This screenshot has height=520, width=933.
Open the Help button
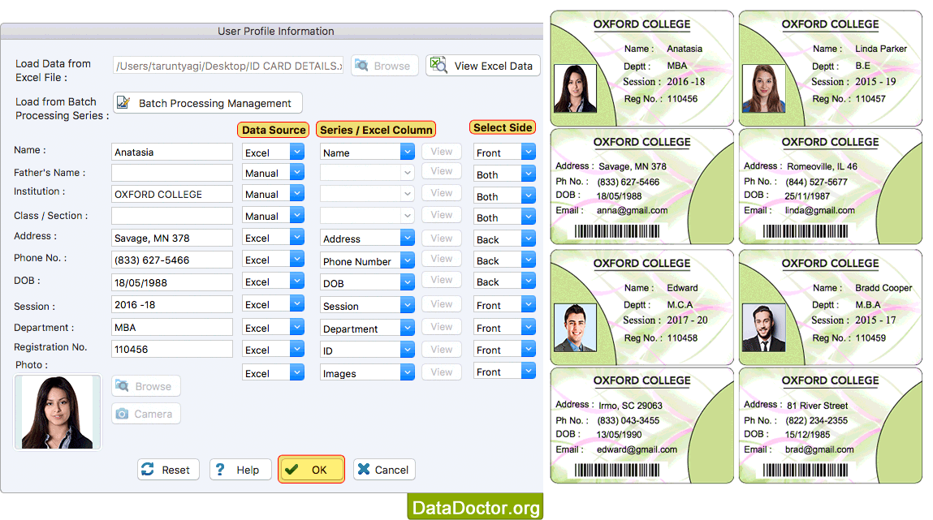(x=240, y=470)
